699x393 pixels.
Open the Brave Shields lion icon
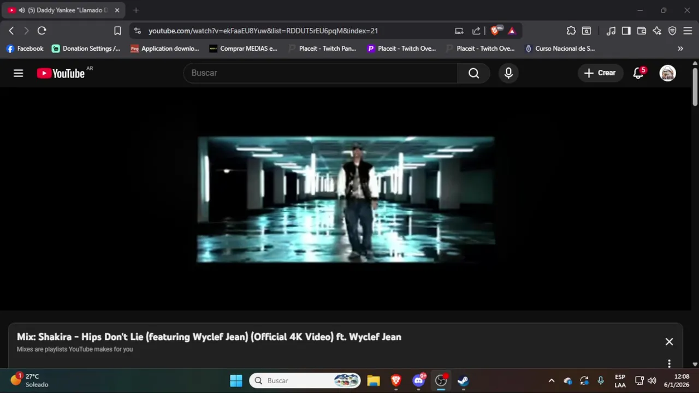point(495,31)
